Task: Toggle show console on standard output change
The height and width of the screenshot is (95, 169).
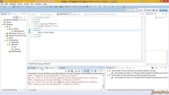Action: pyautogui.click(x=85, y=71)
